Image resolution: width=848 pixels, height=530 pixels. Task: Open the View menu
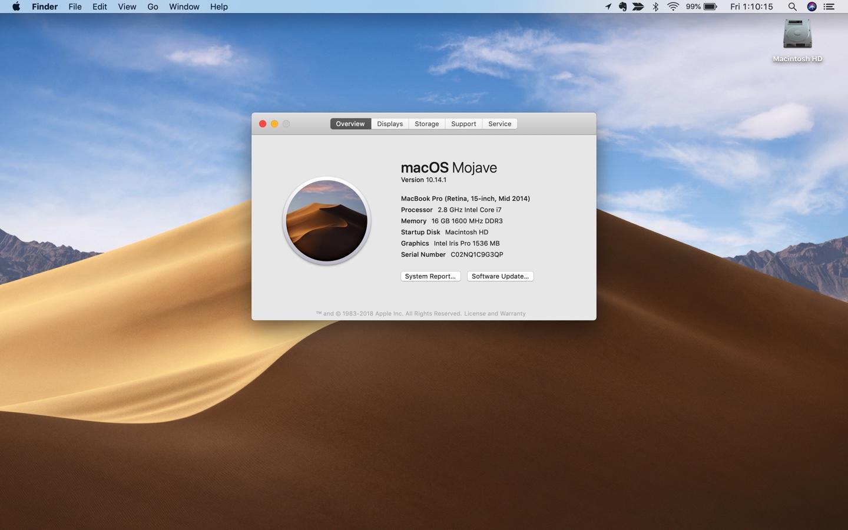coord(127,6)
